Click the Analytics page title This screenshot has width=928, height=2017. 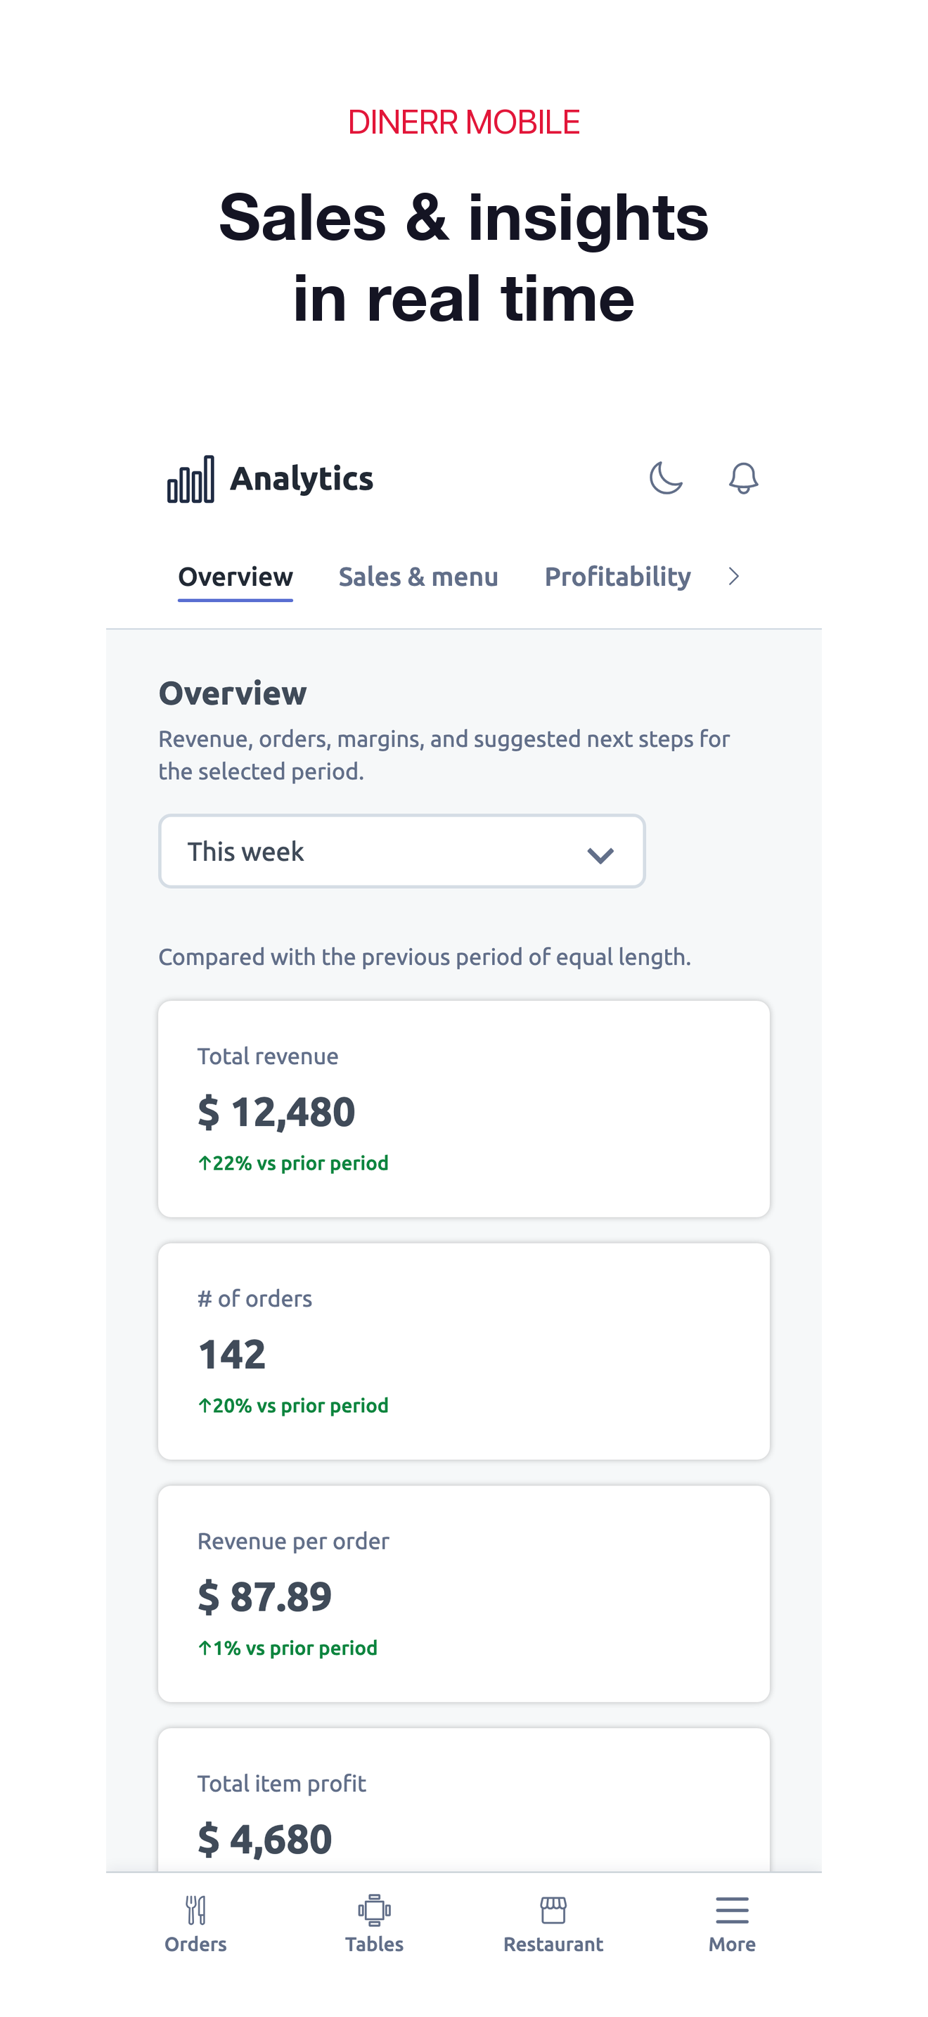tap(301, 478)
